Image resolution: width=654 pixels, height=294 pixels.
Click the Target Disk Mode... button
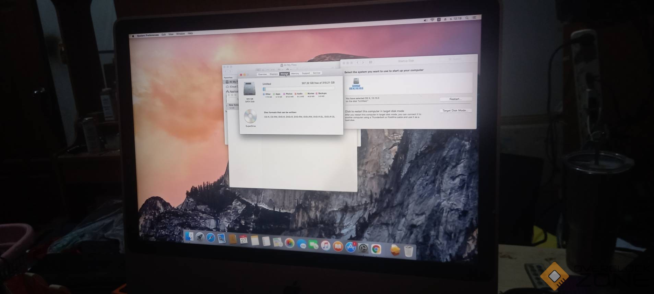tap(455, 110)
